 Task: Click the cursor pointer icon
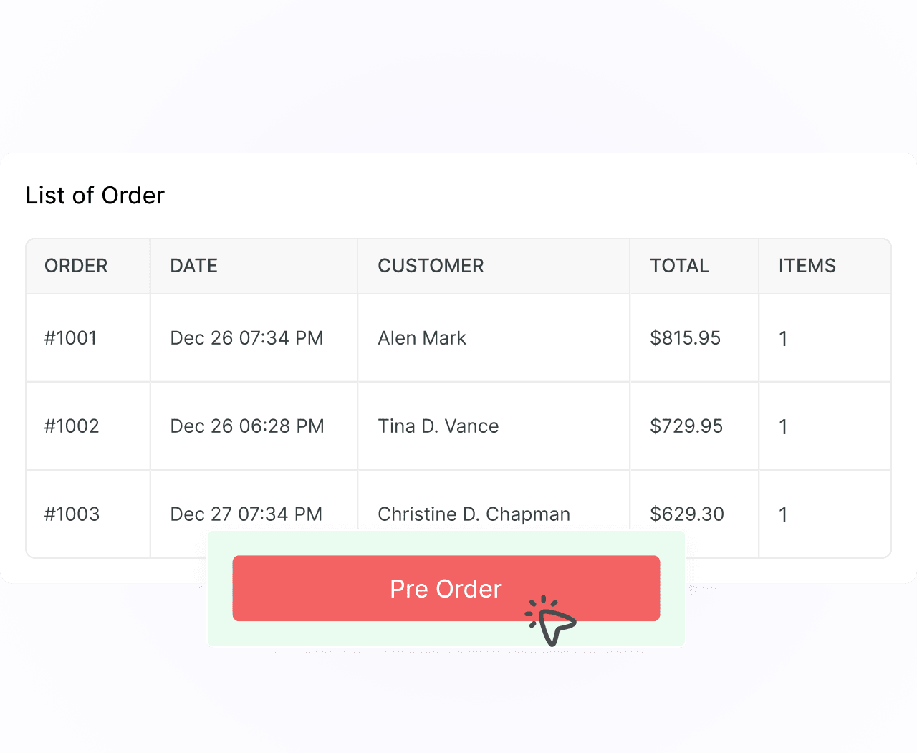click(551, 621)
